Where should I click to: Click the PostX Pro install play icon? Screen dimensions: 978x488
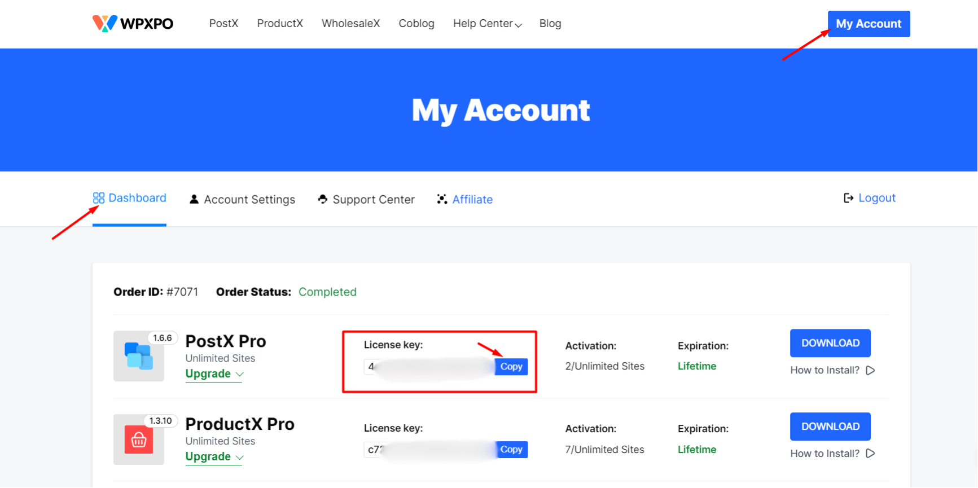(x=870, y=371)
